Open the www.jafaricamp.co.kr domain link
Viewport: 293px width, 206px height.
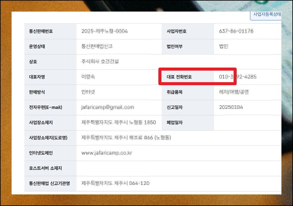[107, 153]
